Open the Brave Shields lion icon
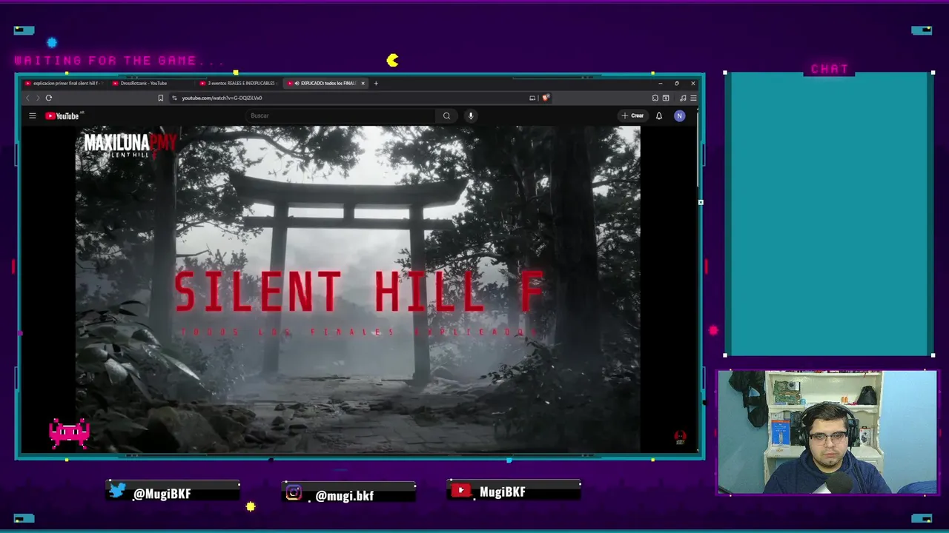This screenshot has width=949, height=533. pos(546,98)
